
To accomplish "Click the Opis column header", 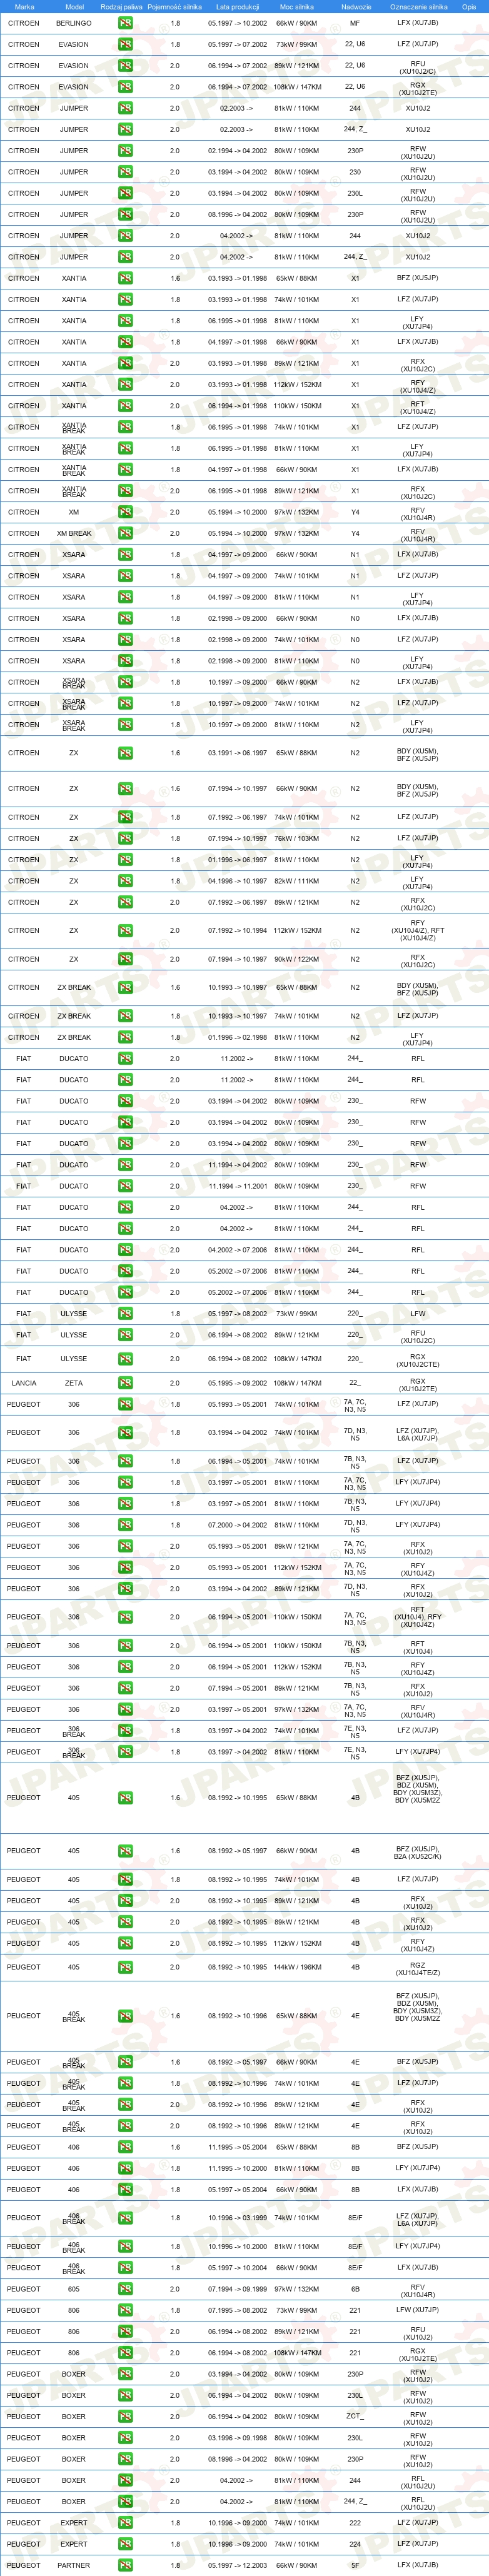I will 469,6.
